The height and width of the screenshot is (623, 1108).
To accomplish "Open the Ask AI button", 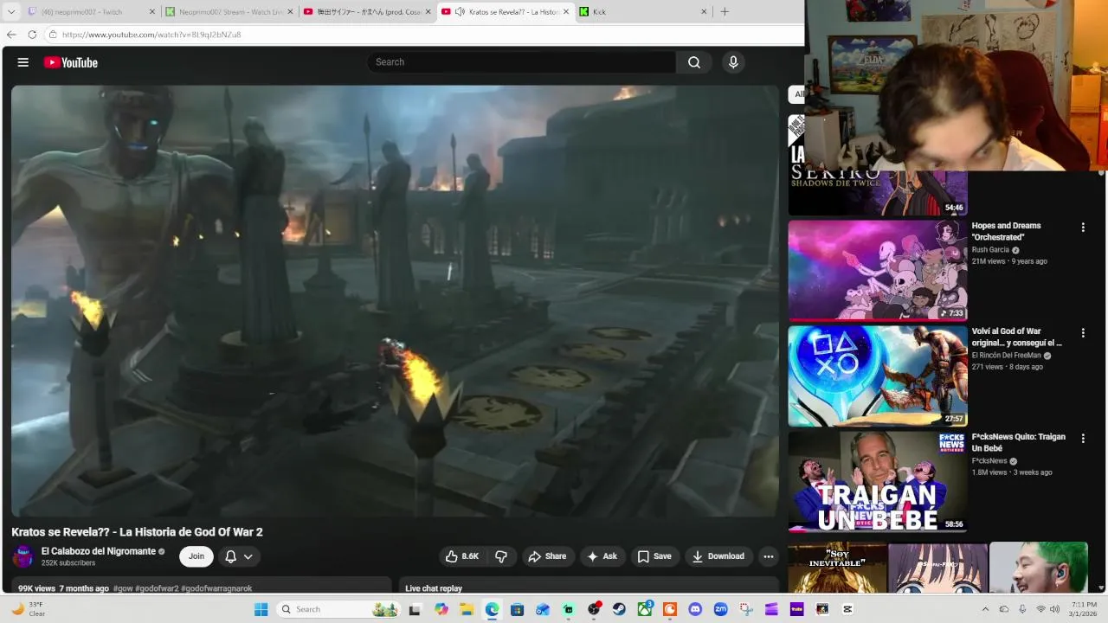I will coord(602,556).
